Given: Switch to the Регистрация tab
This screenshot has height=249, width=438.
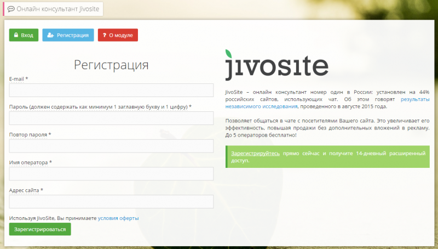Looking at the screenshot, I should coord(68,35).
